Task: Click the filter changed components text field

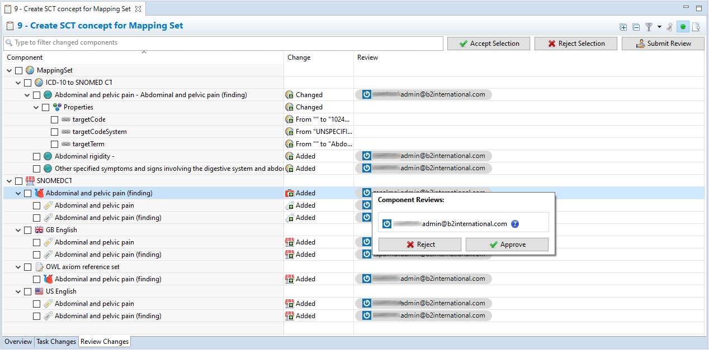Action: pyautogui.click(x=224, y=43)
